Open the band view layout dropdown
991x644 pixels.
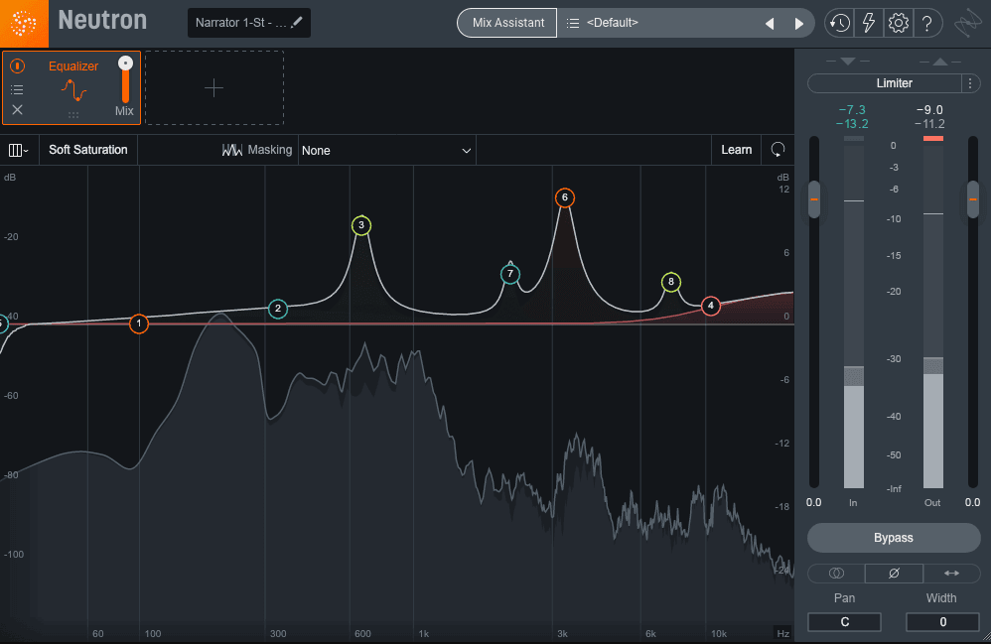[x=18, y=150]
